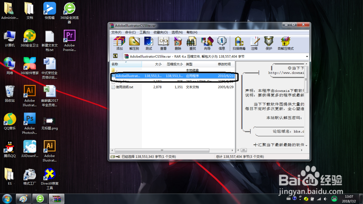Image resolution: width=363 pixels, height=204 pixels.
Task: Sort by 修改时间 column header
Action: tap(225, 64)
